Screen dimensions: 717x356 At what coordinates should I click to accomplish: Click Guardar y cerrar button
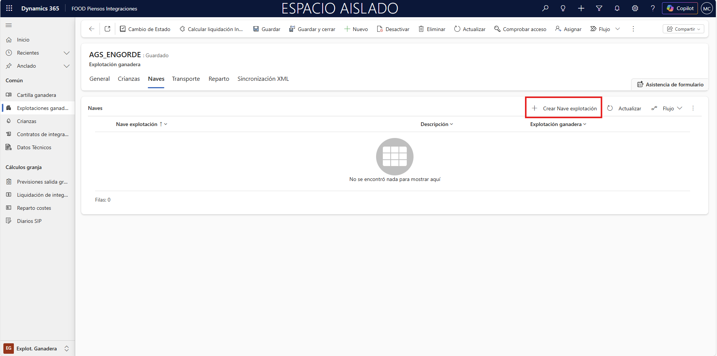[x=312, y=29]
